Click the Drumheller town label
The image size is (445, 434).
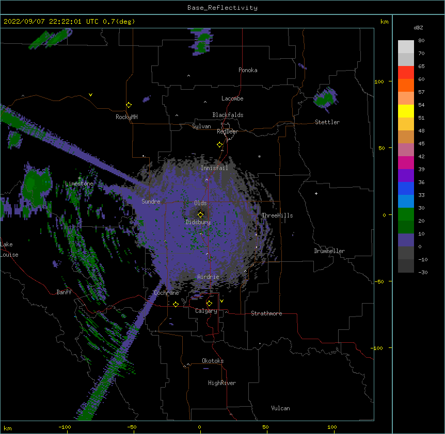329,251
